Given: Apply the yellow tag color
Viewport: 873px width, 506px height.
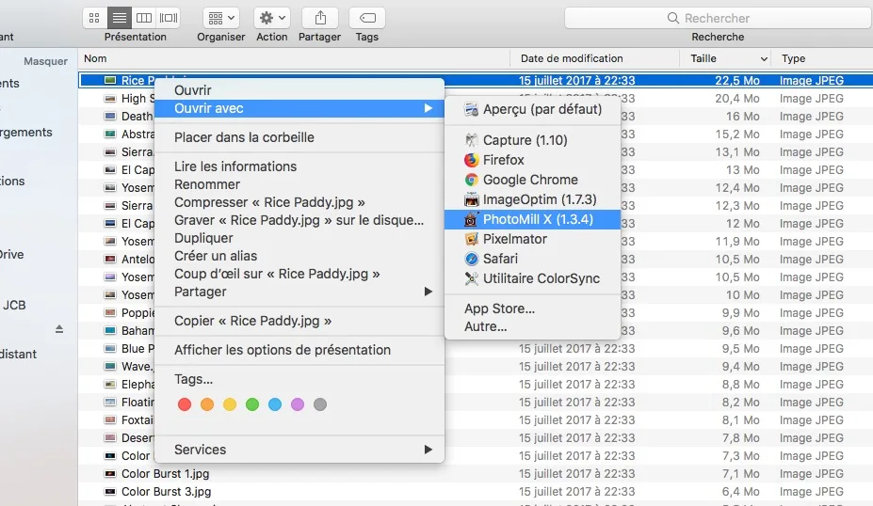Looking at the screenshot, I should [230, 404].
